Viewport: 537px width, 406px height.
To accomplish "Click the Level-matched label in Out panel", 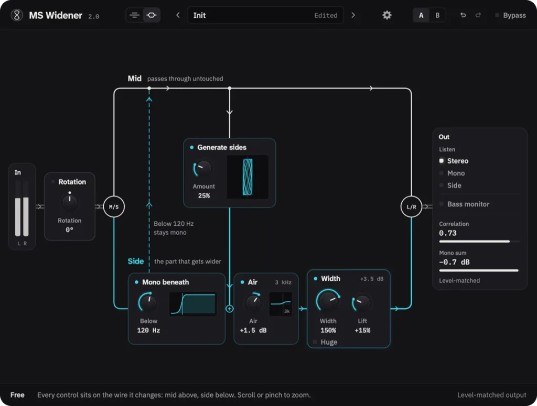I will pyautogui.click(x=459, y=280).
